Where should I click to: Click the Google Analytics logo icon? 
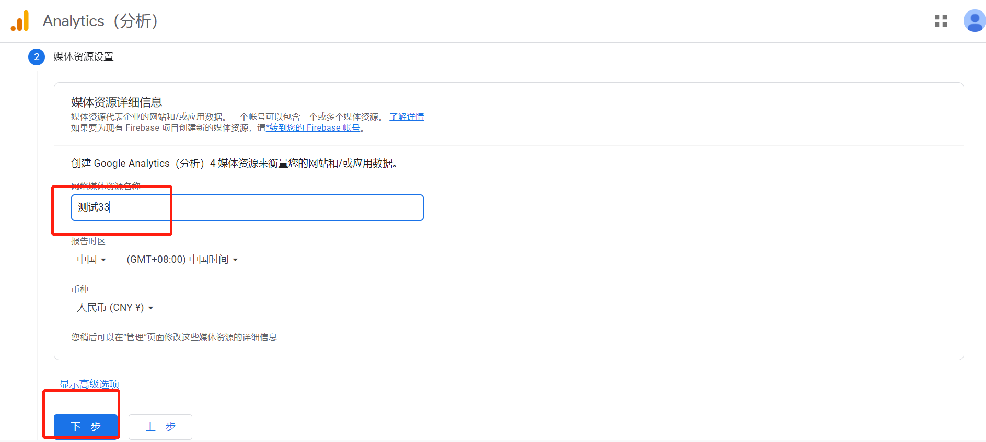point(20,21)
